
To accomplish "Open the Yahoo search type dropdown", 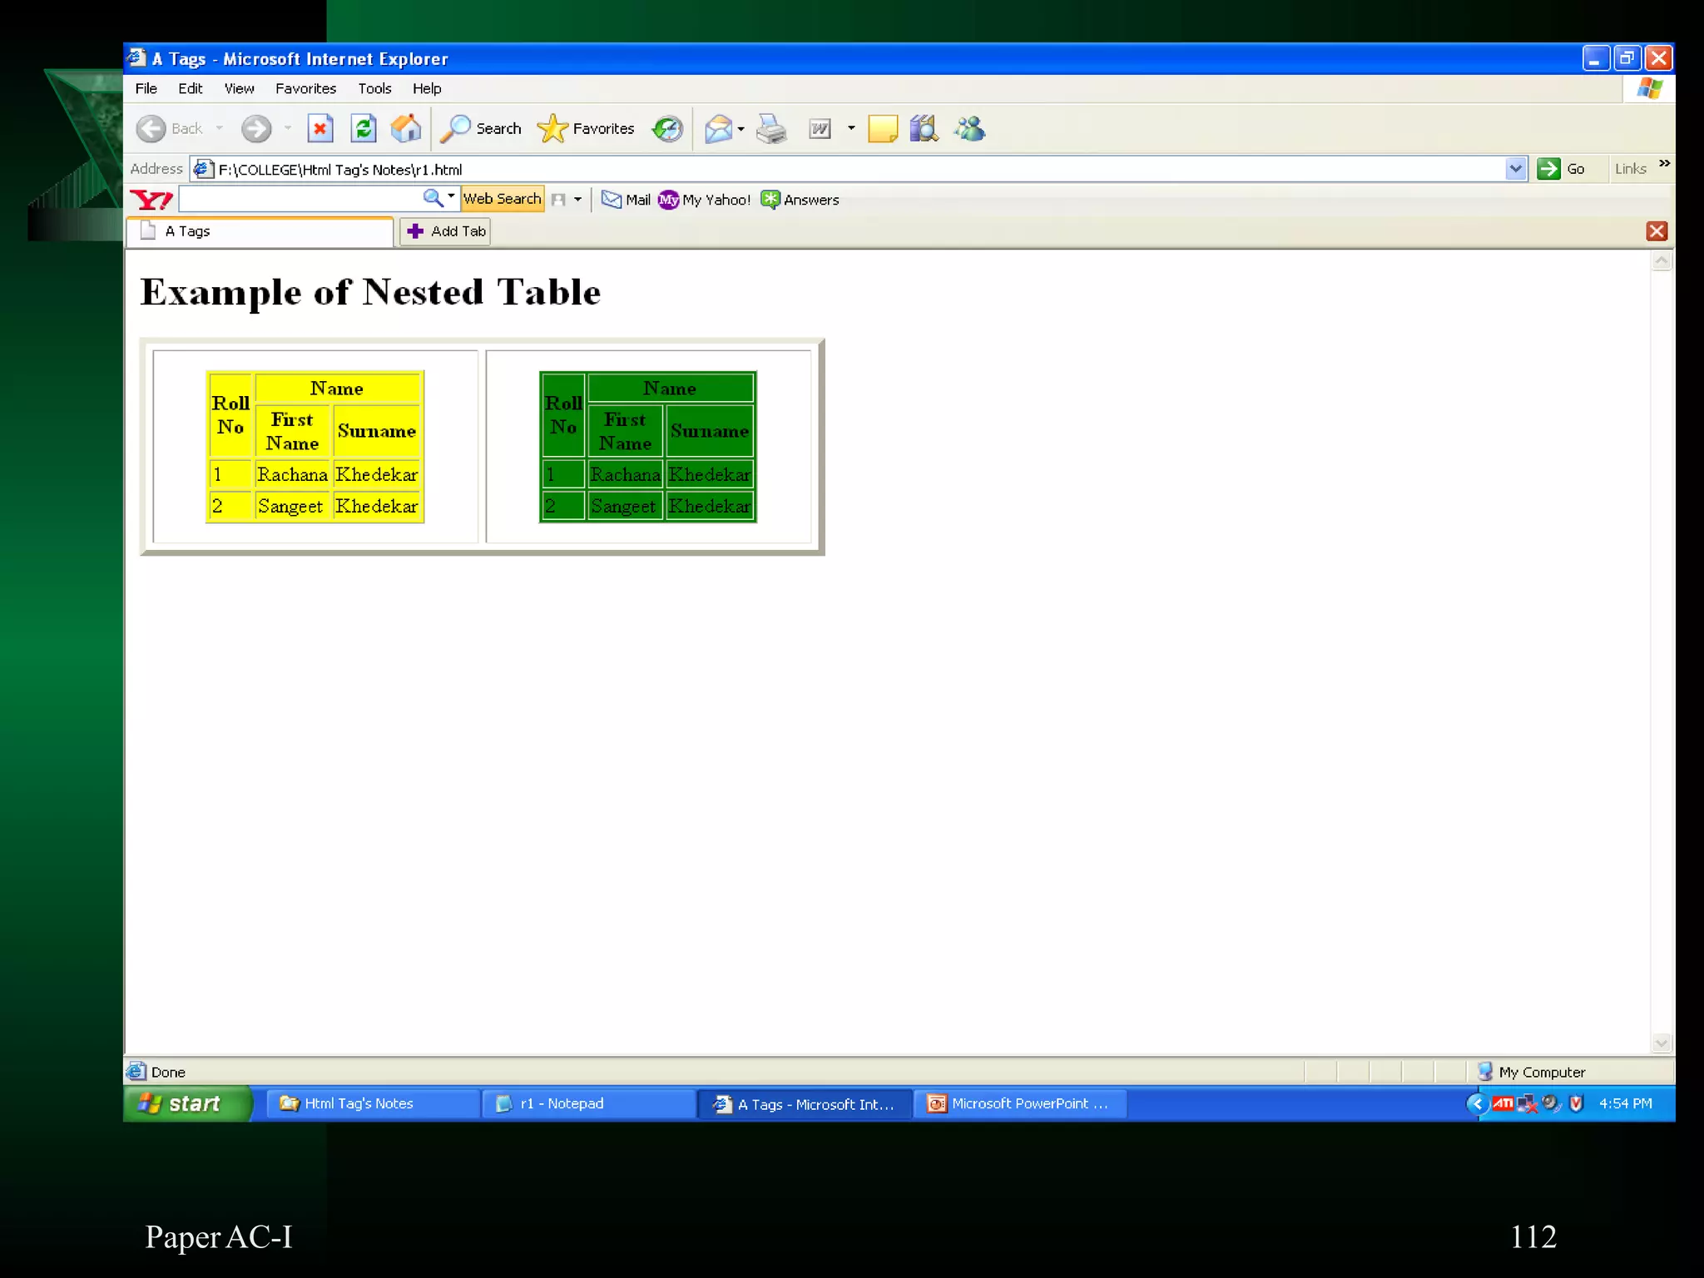I will coord(451,197).
